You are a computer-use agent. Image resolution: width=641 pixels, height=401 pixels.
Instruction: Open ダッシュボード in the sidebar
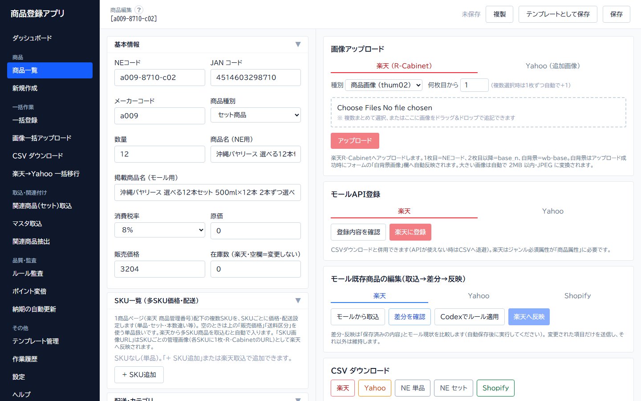click(x=50, y=38)
